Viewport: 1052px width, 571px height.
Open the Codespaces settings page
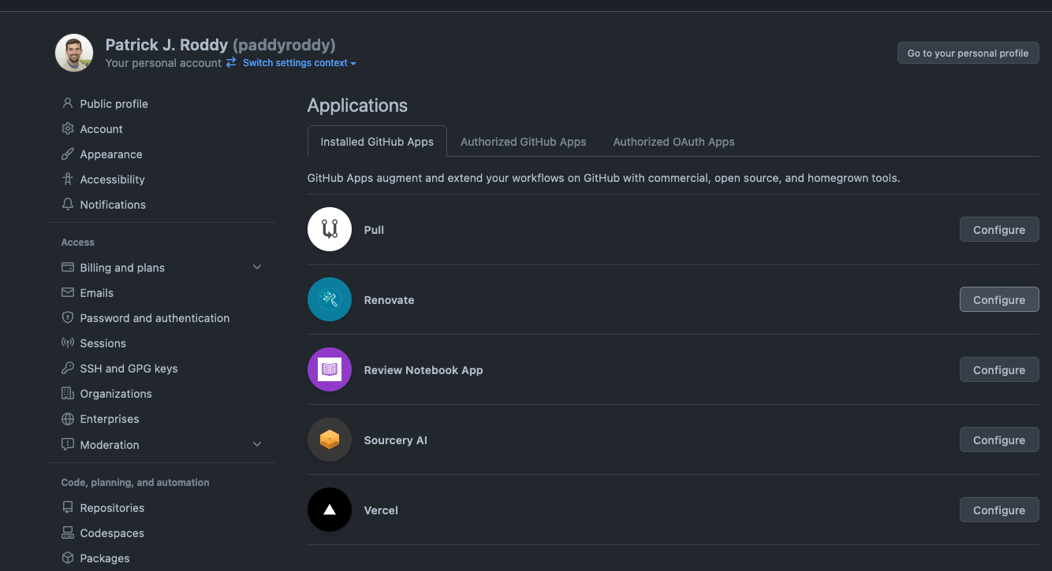pos(112,533)
